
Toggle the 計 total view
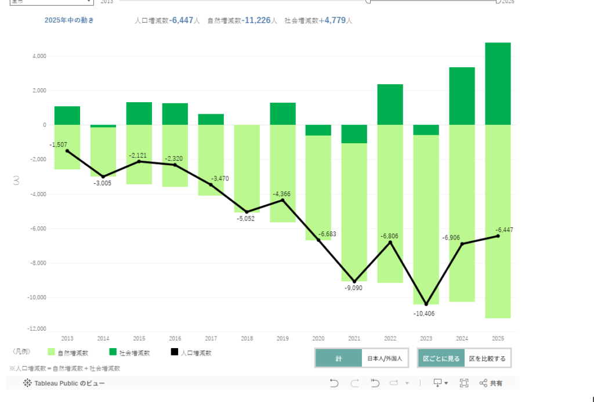[339, 358]
